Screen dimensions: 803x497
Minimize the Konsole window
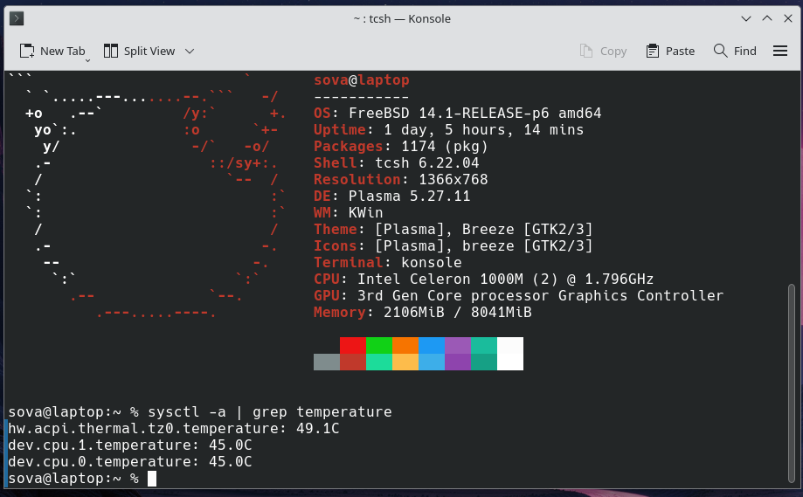click(746, 19)
